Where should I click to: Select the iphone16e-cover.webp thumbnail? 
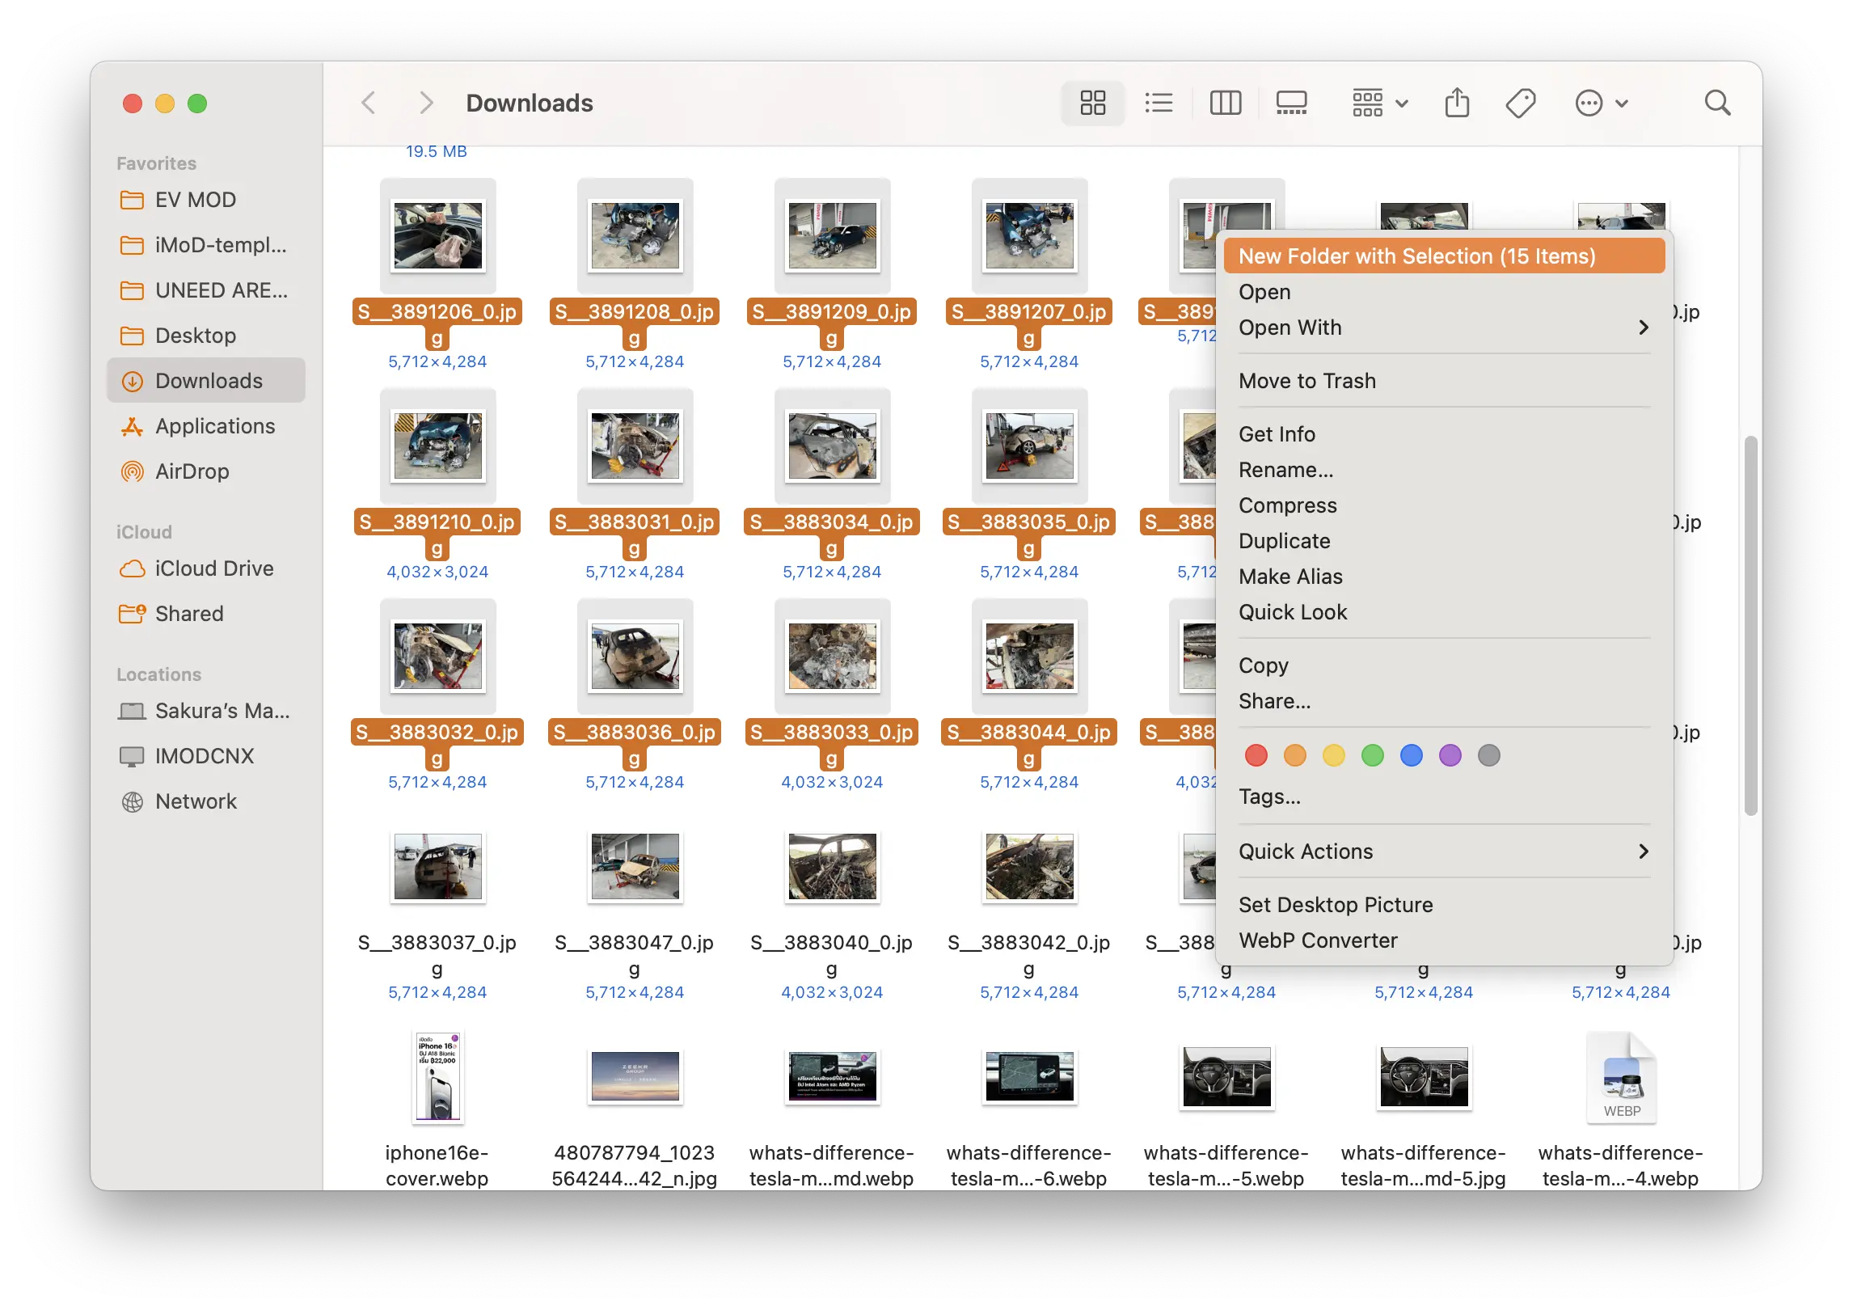pyautogui.click(x=437, y=1077)
